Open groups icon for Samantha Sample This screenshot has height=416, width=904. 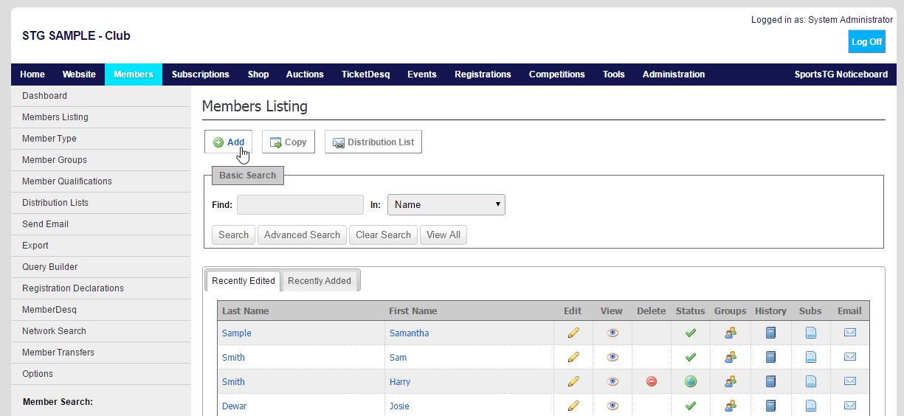coord(731,333)
